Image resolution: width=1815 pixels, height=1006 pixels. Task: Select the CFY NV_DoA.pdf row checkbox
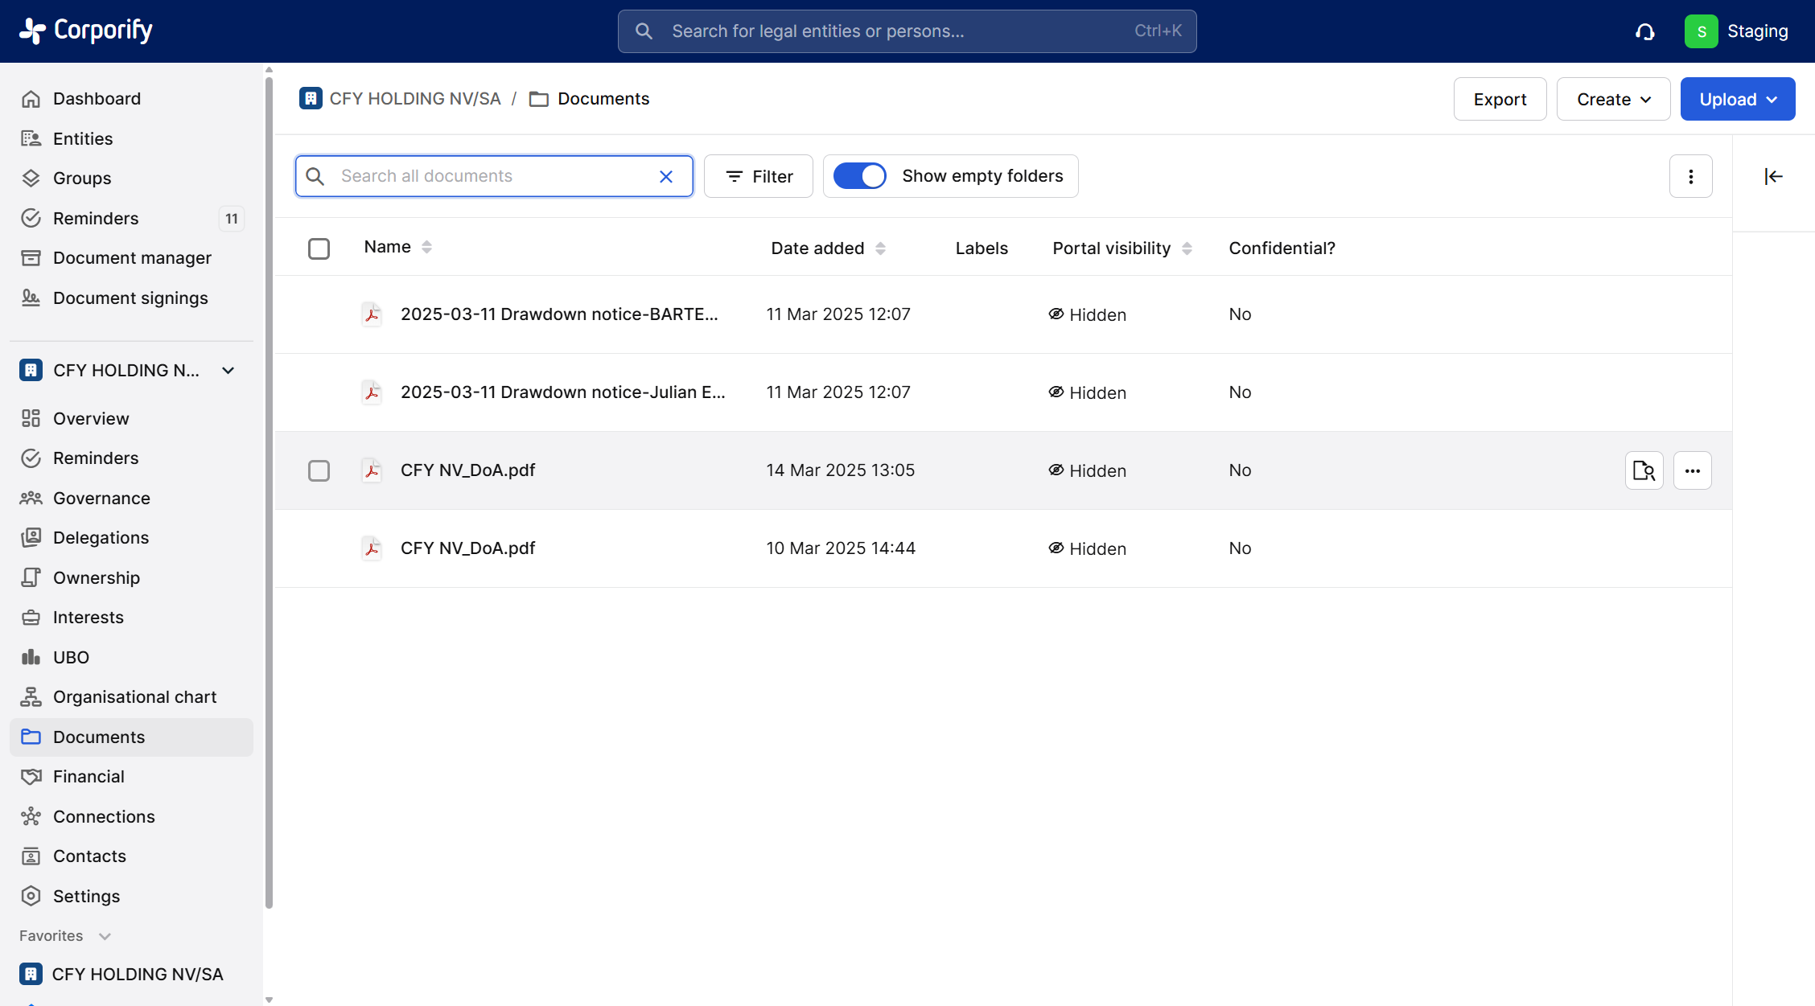[x=319, y=470]
